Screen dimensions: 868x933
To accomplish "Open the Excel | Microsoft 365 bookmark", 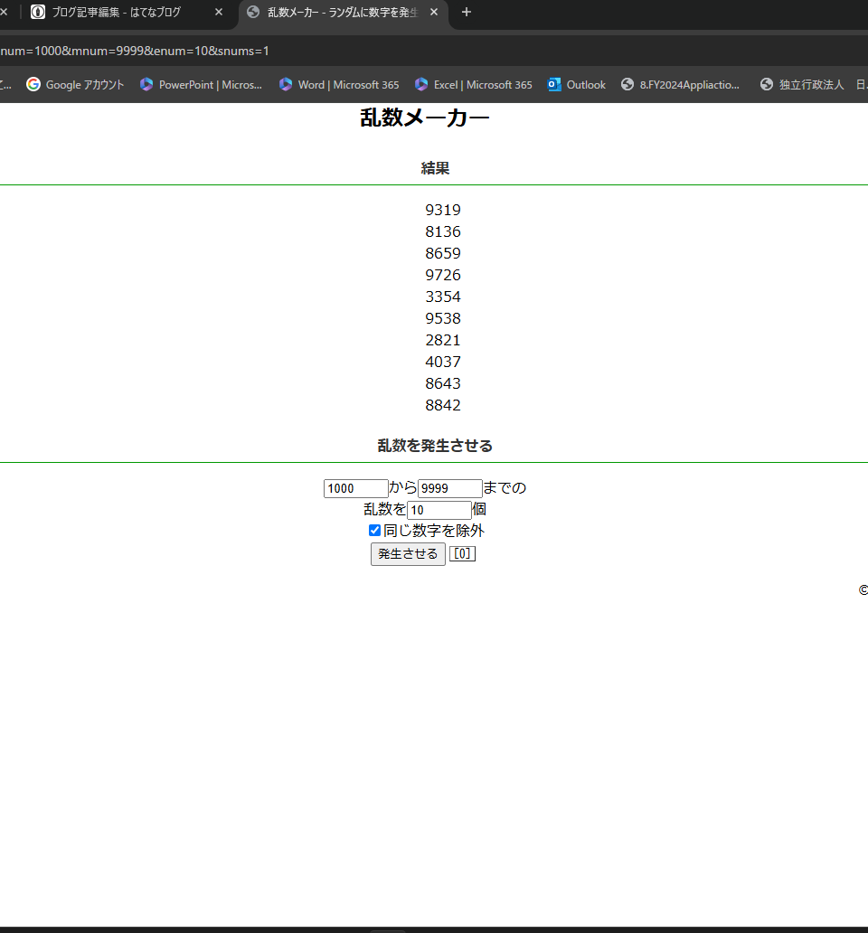I will click(474, 85).
